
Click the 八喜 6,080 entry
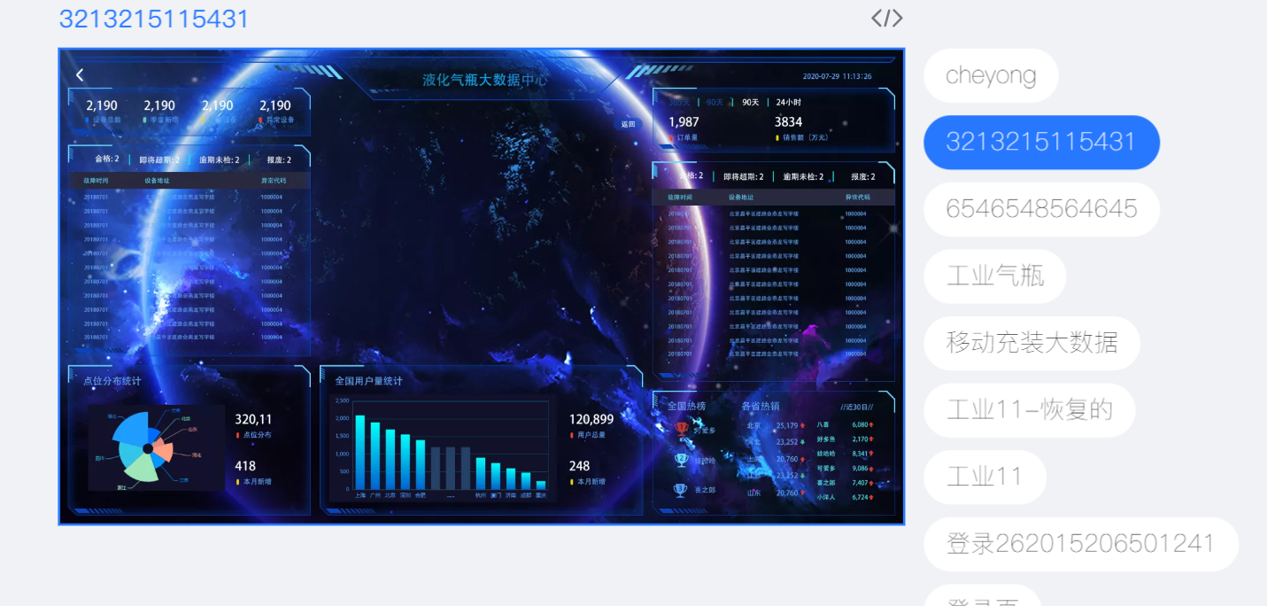click(845, 425)
